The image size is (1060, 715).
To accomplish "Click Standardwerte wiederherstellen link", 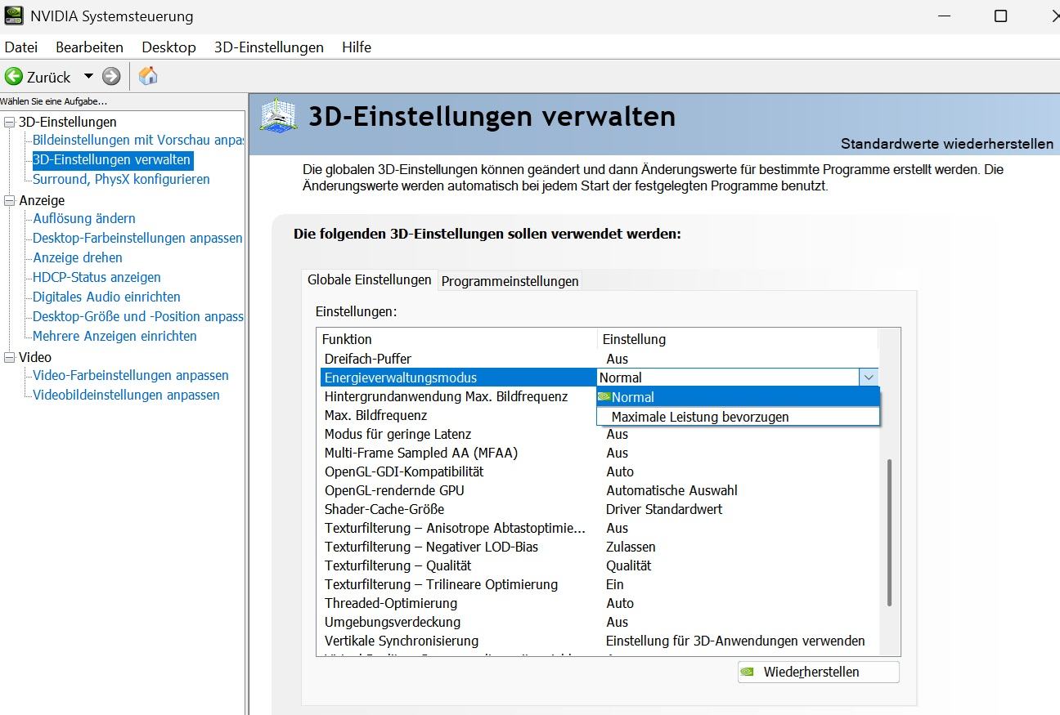I will click(x=947, y=144).
